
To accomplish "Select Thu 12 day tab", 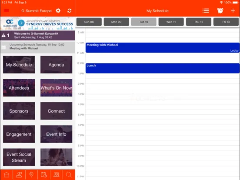I will point(199,22).
